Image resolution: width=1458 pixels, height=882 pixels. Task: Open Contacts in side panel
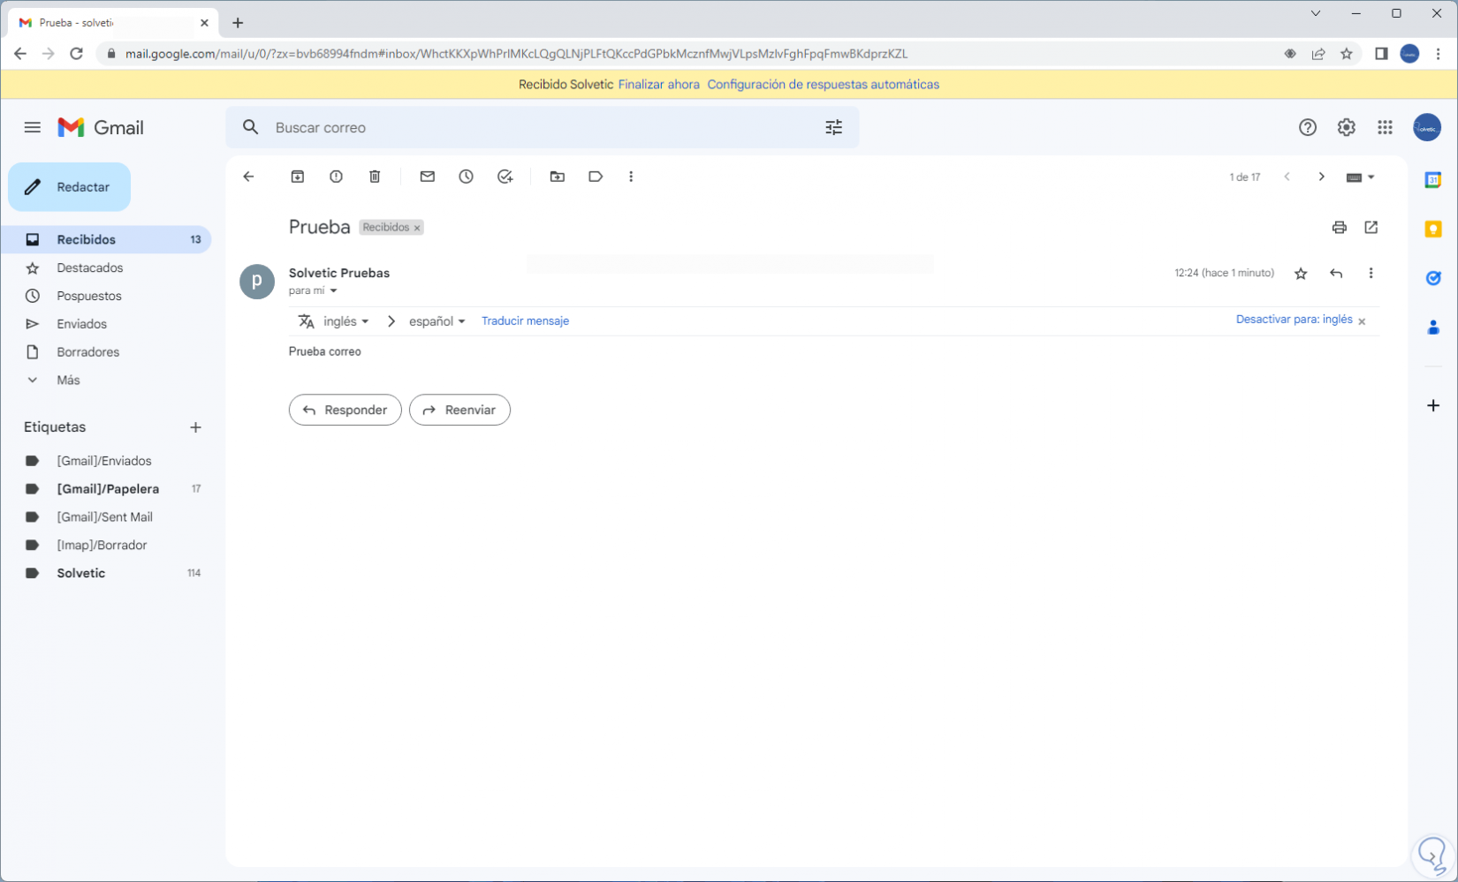[x=1433, y=328]
